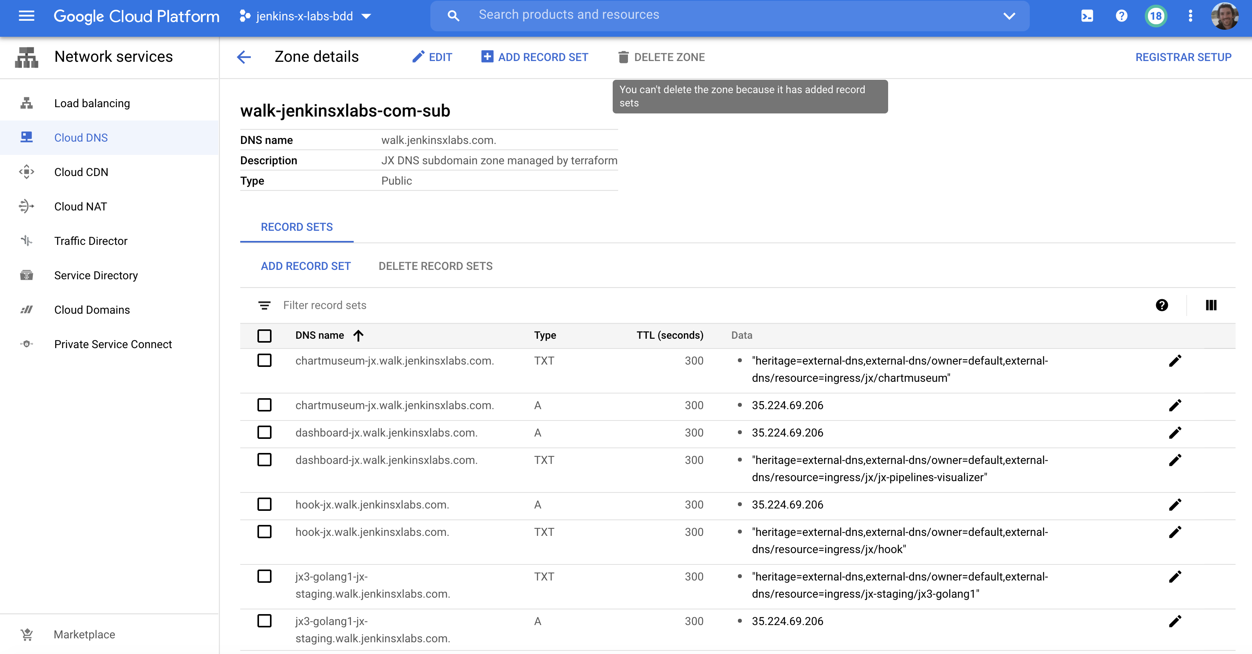The width and height of the screenshot is (1252, 654).
Task: Select the jx3-golang1 A record checkbox
Action: click(264, 621)
